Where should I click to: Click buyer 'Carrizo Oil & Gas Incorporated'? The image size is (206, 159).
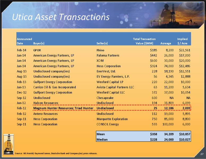54,87
